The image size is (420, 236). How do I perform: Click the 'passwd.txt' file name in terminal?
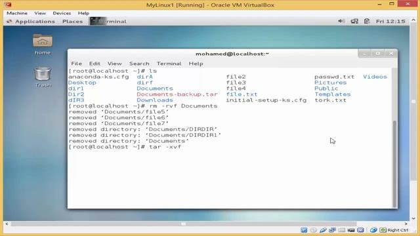point(334,77)
